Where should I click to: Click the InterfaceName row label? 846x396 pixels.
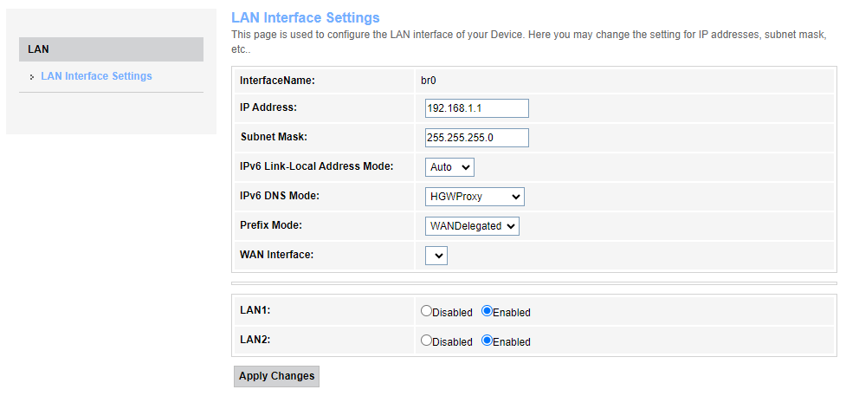276,81
